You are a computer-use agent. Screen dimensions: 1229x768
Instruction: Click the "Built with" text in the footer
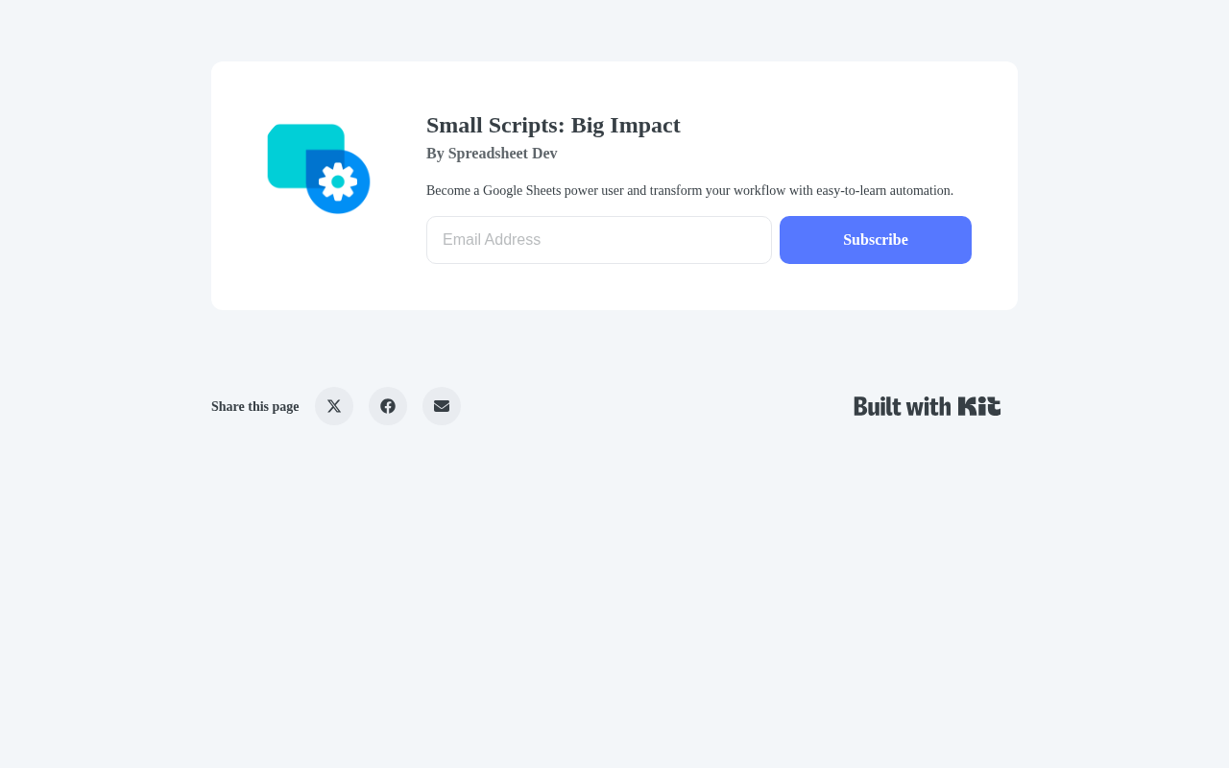pyautogui.click(x=903, y=406)
